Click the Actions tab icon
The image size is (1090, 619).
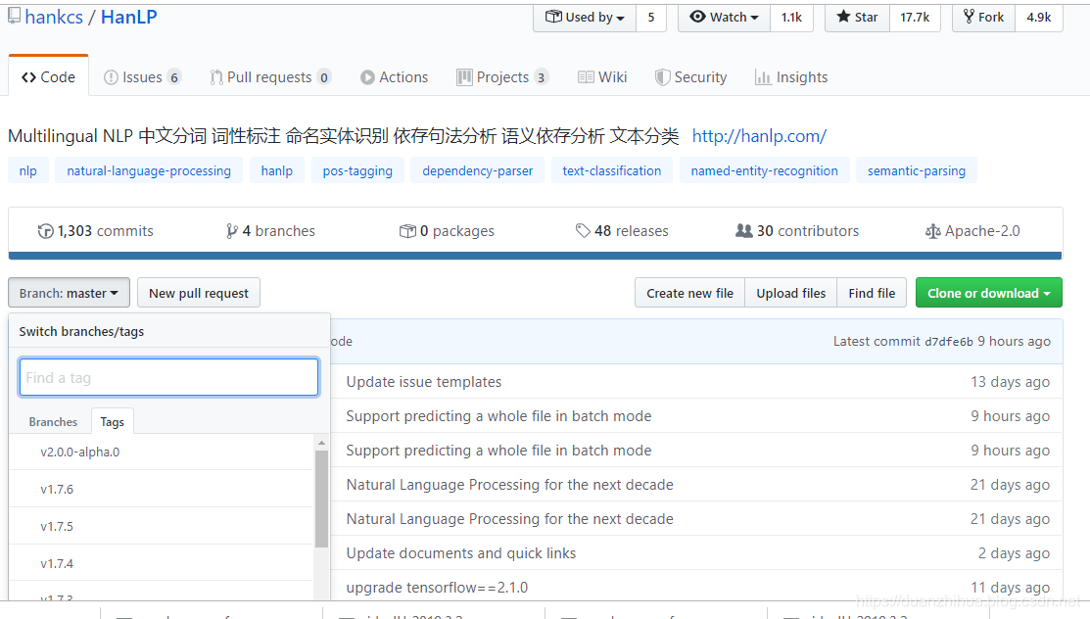tap(365, 76)
